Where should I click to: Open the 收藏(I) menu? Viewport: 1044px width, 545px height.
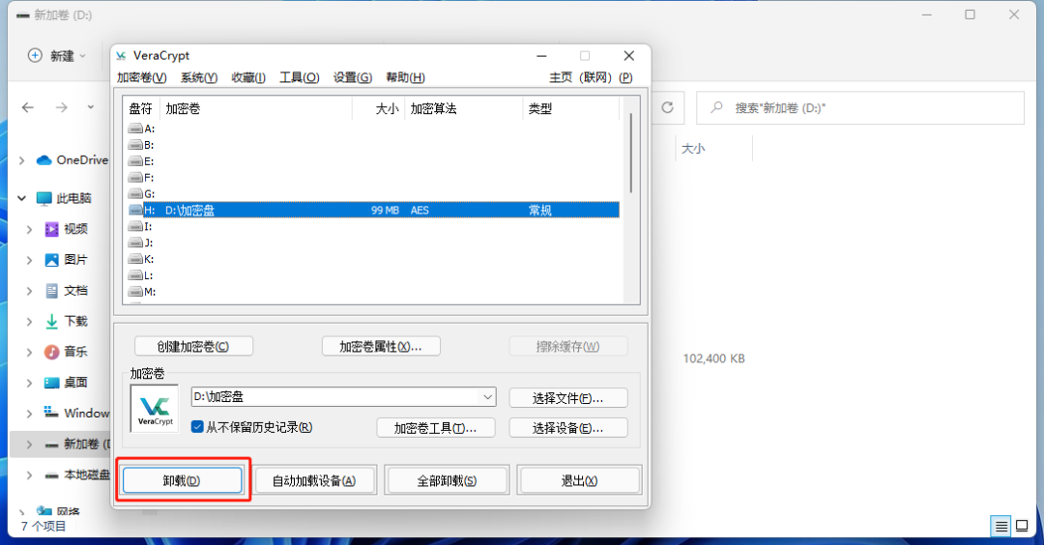point(248,78)
